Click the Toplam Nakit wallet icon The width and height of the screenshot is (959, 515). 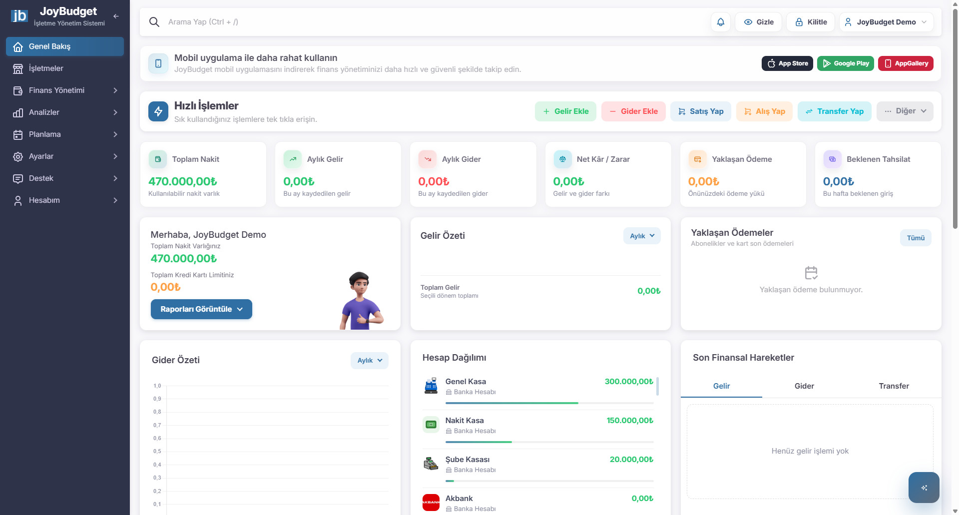coord(158,159)
